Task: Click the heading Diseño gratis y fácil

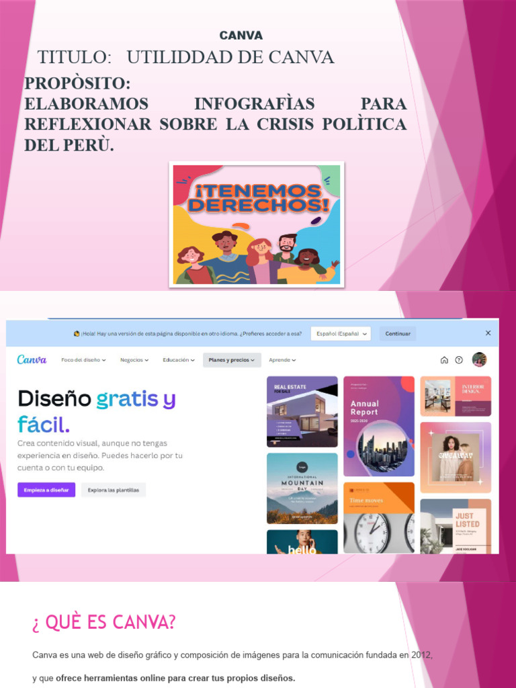Action: (x=97, y=411)
